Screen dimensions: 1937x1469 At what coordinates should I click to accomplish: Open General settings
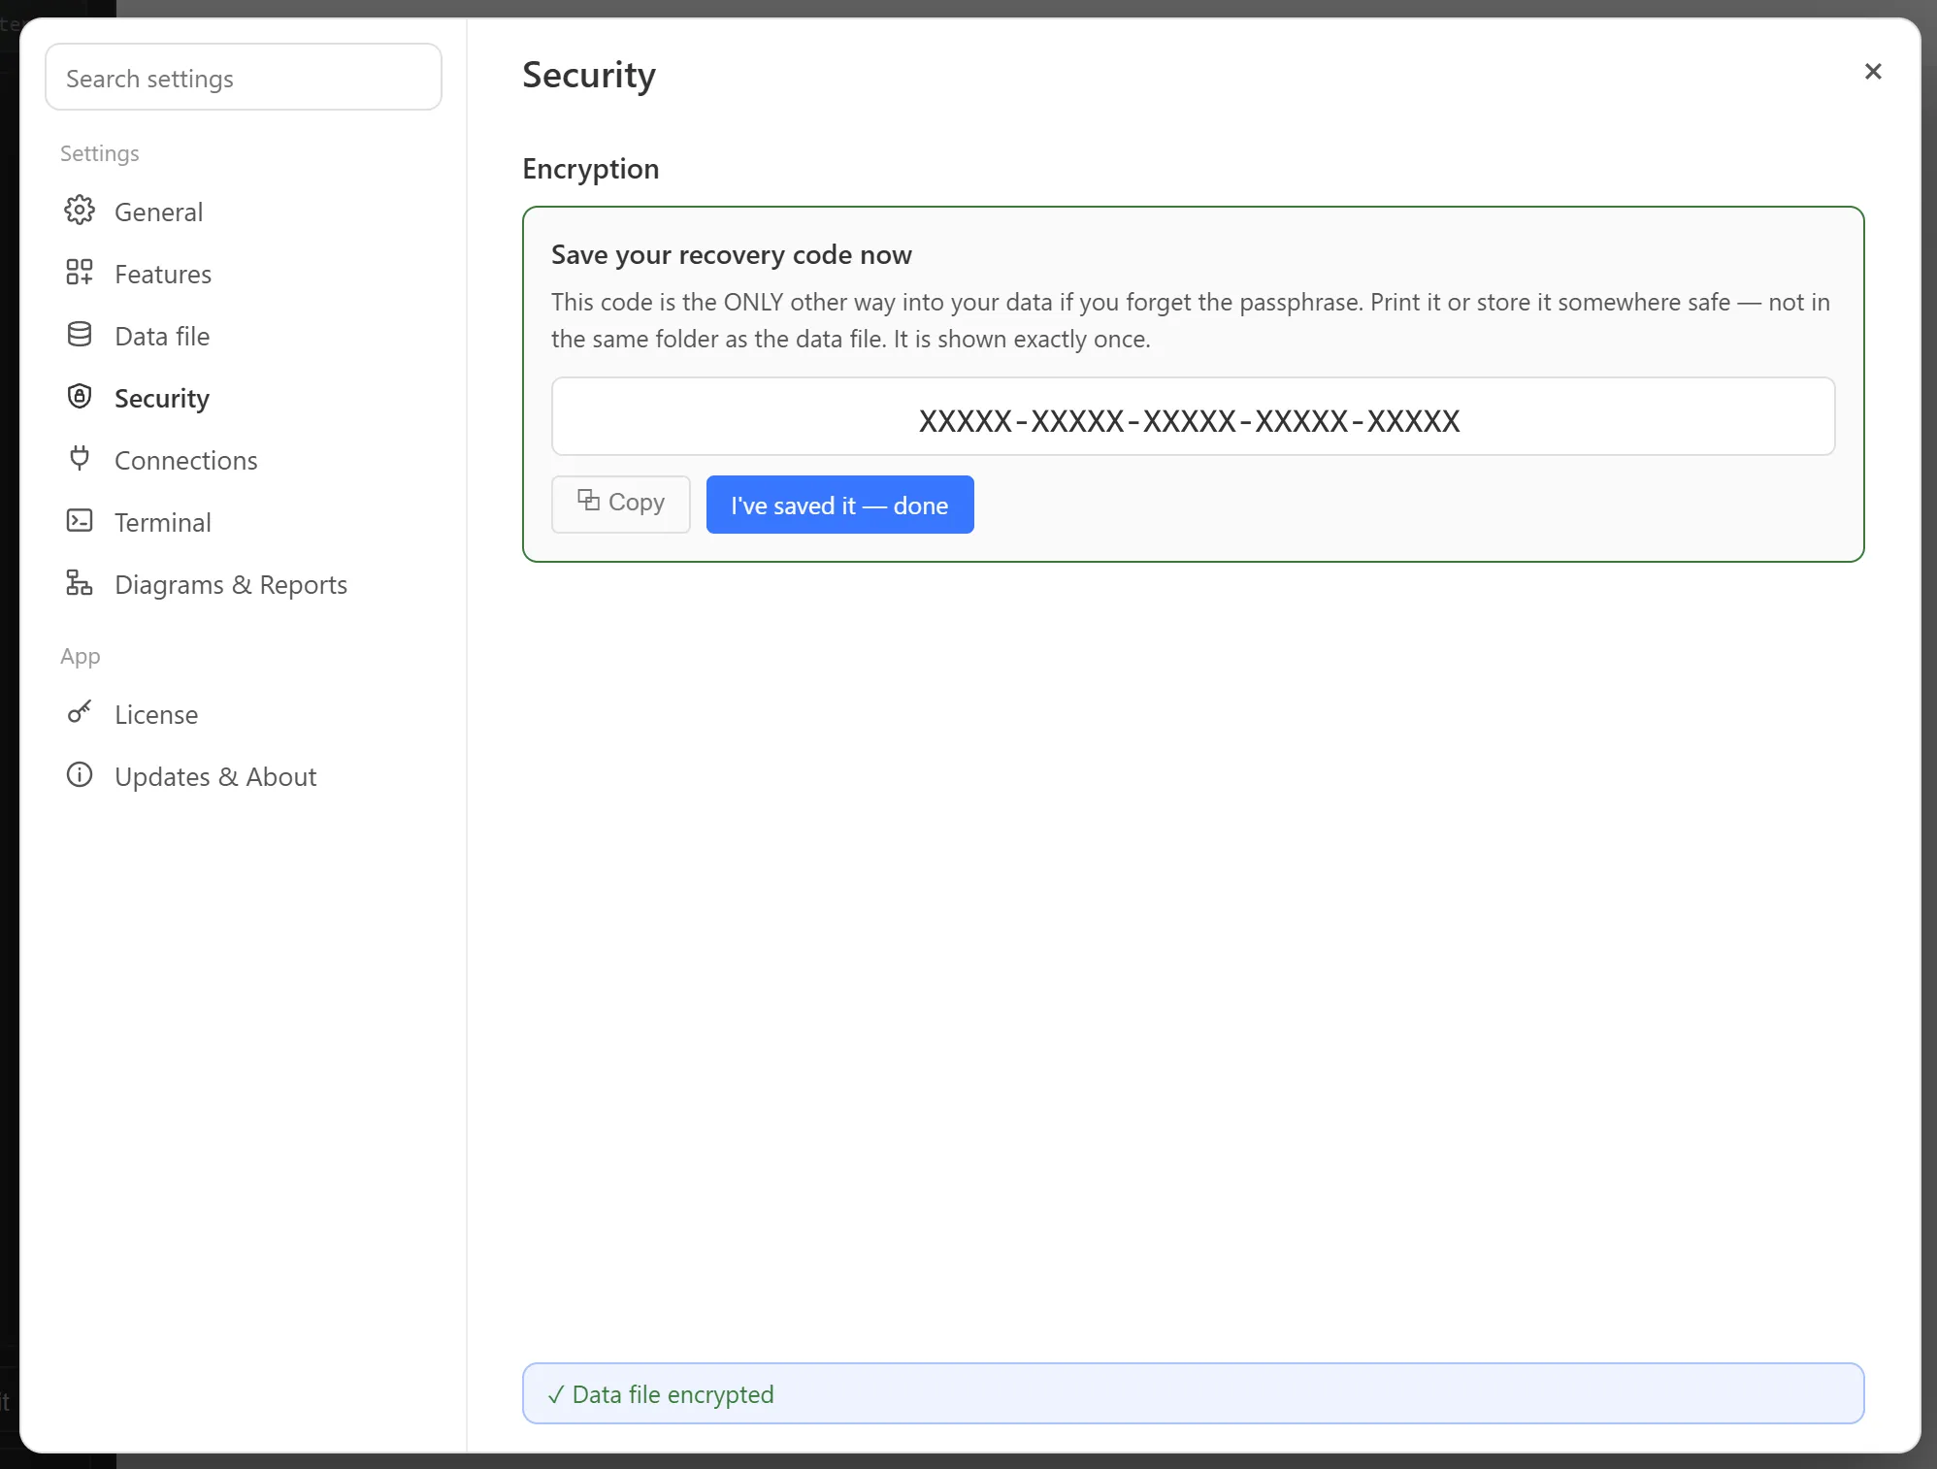[x=243, y=212]
